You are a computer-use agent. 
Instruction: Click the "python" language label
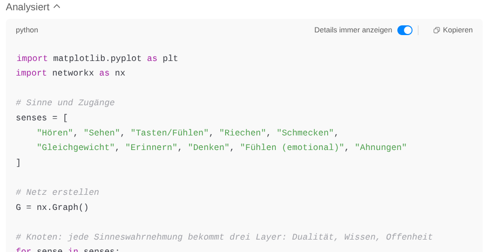(27, 30)
